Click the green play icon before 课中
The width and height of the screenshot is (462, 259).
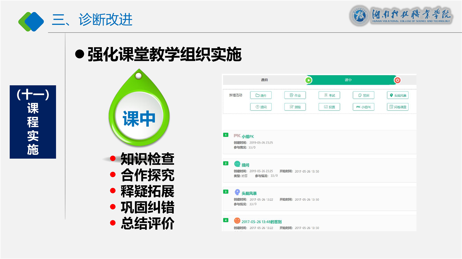[309, 80]
